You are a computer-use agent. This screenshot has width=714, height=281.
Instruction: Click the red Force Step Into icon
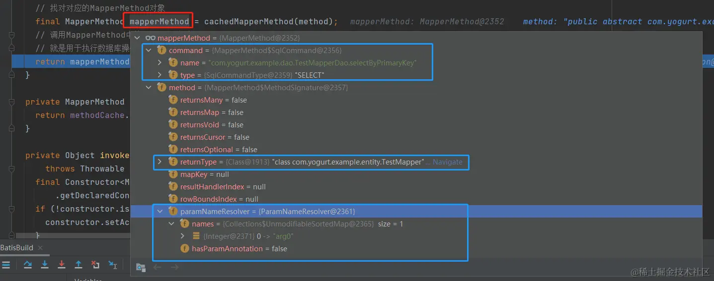click(x=62, y=265)
